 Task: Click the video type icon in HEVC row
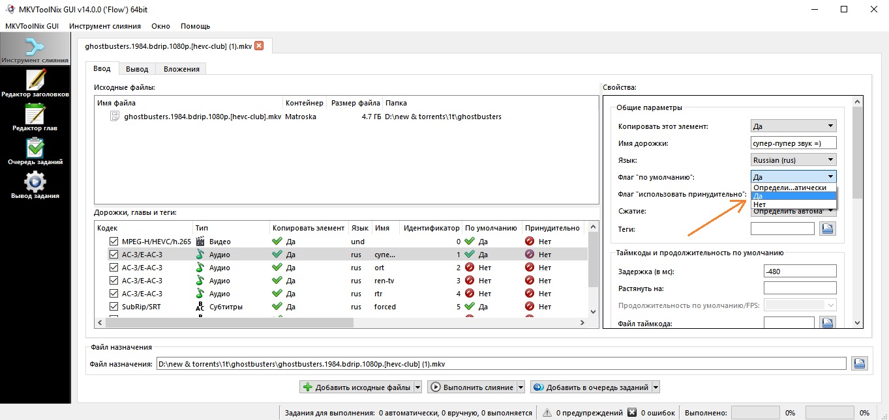coord(200,242)
